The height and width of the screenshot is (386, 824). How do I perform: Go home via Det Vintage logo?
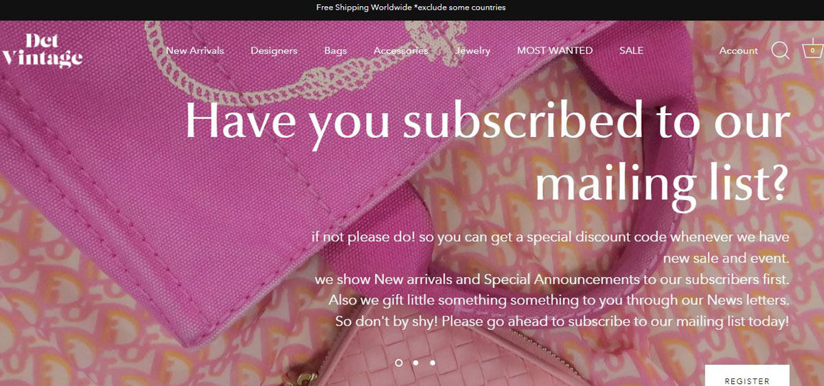43,51
